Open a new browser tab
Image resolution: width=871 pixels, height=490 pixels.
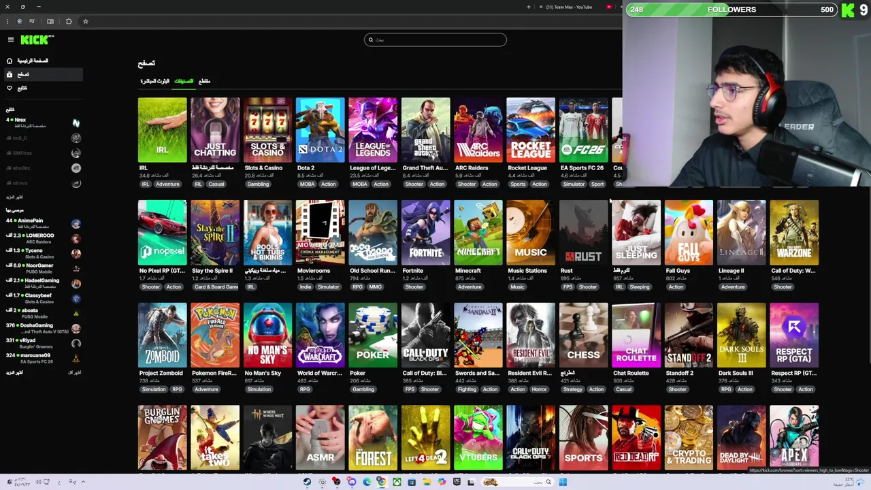click(528, 7)
